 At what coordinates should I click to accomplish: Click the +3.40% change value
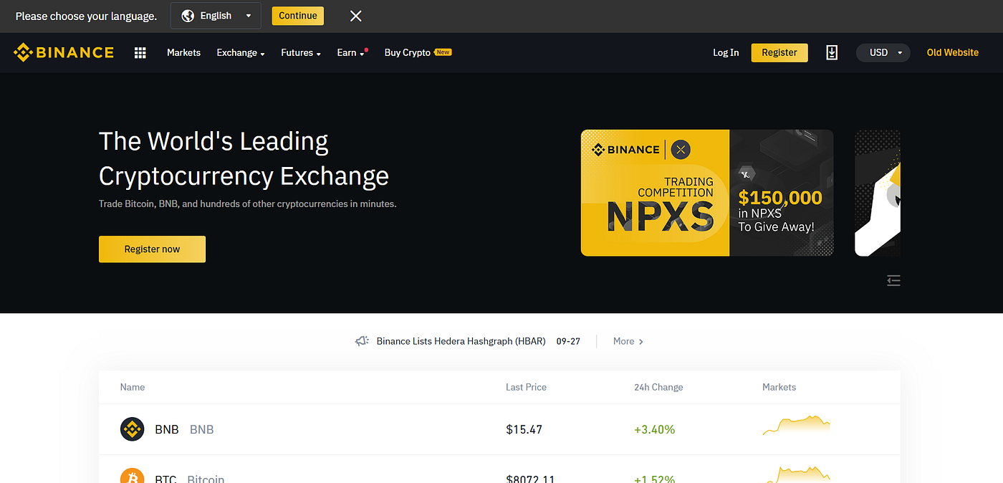point(654,430)
